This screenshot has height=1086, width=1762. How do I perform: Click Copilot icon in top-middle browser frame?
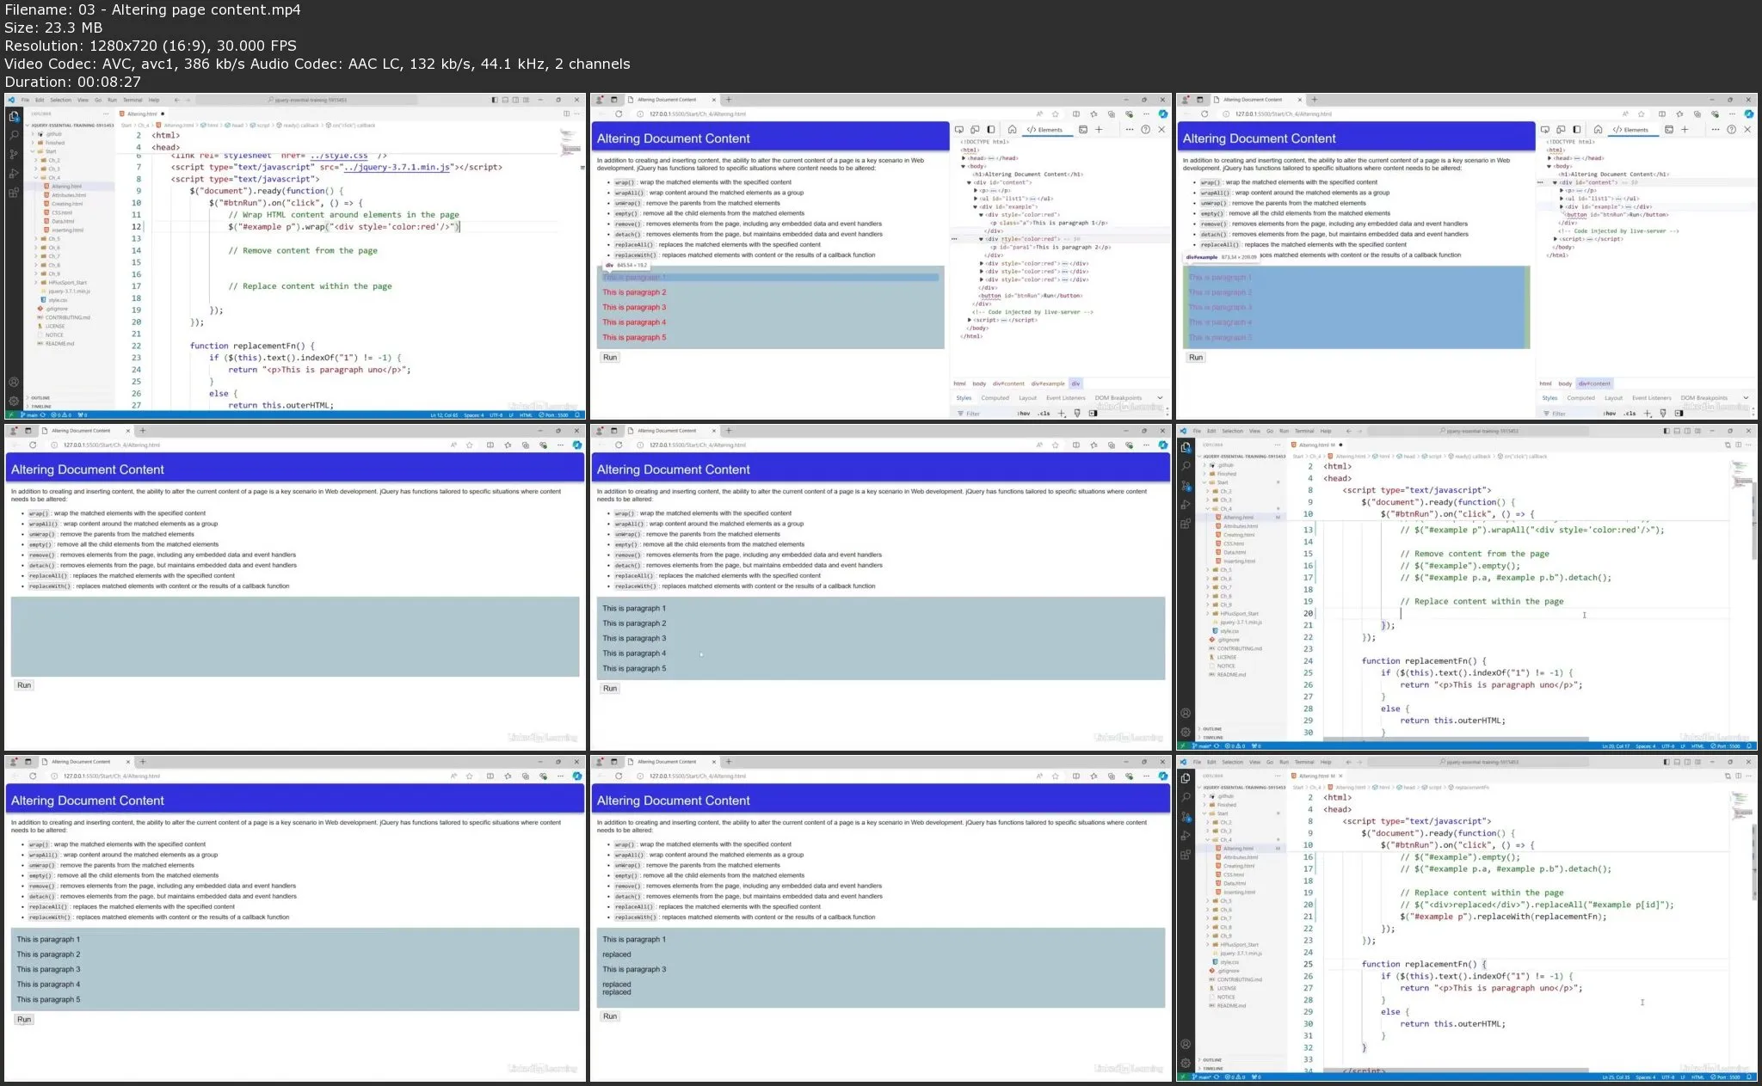1163,114
